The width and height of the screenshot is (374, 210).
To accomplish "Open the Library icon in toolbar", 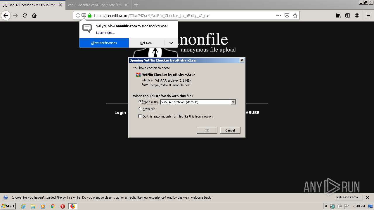I will pos(338,15).
